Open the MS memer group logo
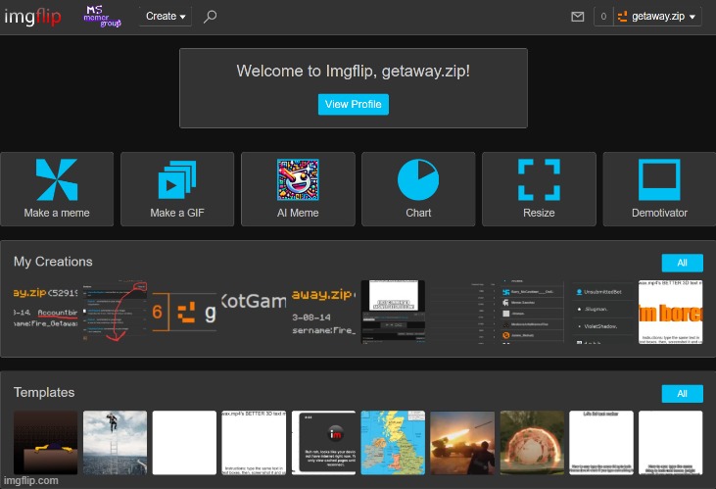 point(102,17)
